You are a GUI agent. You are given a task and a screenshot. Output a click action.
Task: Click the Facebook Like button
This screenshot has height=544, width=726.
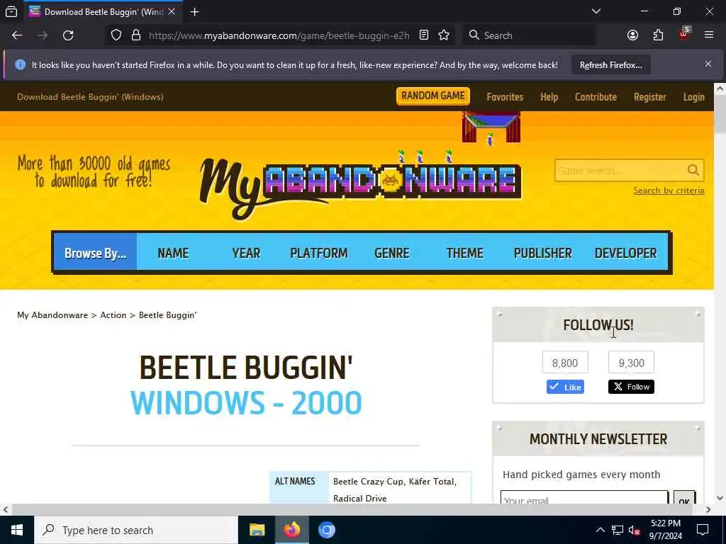click(x=565, y=387)
